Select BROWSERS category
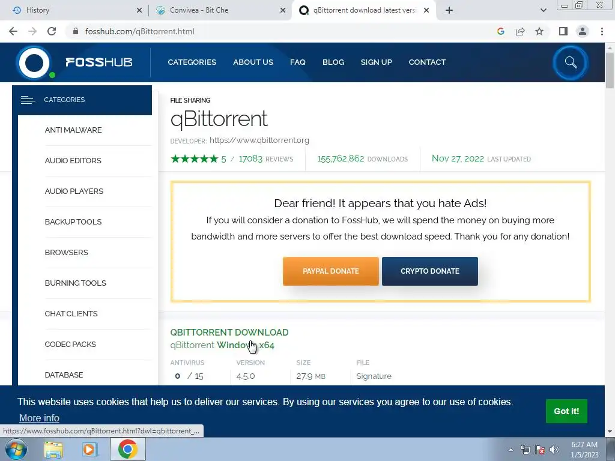Screen dimensions: 615x461 click(x=66, y=253)
